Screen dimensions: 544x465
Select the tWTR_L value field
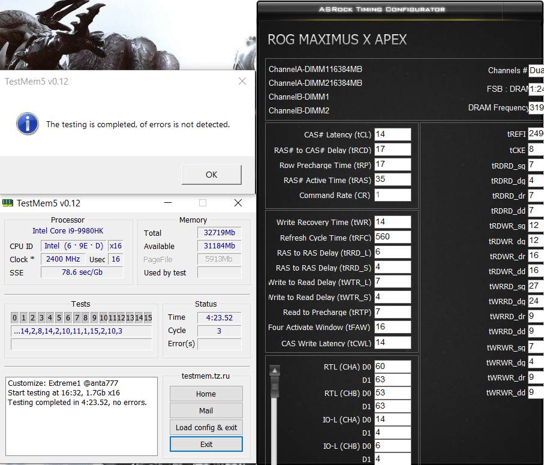tap(393, 281)
